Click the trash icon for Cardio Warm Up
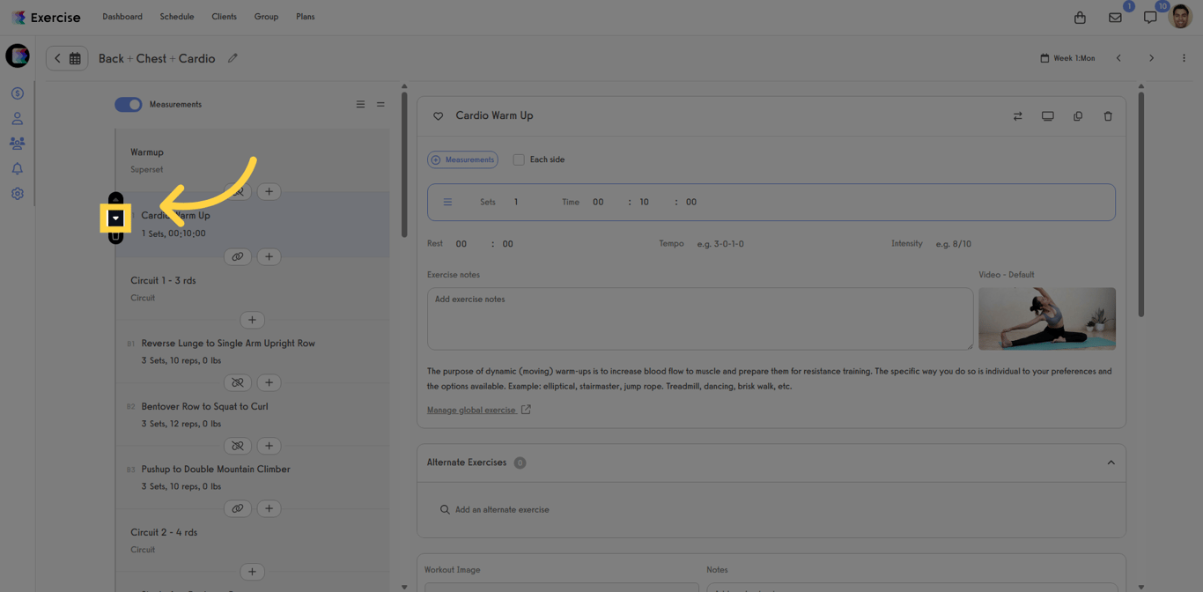The width and height of the screenshot is (1203, 592). (x=1108, y=116)
